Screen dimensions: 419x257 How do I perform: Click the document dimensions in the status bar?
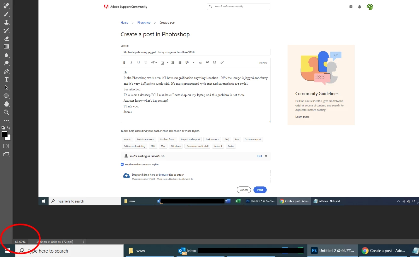tap(55, 242)
